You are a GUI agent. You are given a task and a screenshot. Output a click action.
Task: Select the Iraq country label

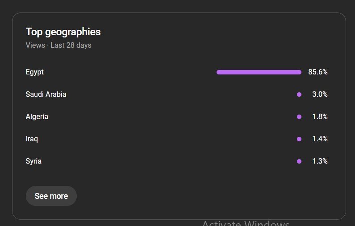(x=32, y=139)
